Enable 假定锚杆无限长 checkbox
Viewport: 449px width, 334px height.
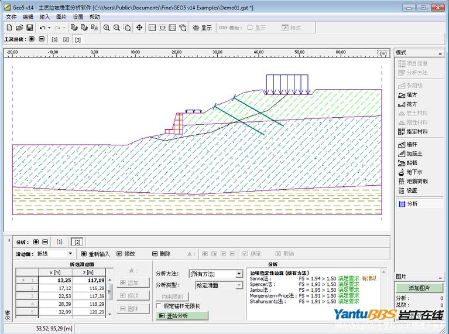(159, 306)
